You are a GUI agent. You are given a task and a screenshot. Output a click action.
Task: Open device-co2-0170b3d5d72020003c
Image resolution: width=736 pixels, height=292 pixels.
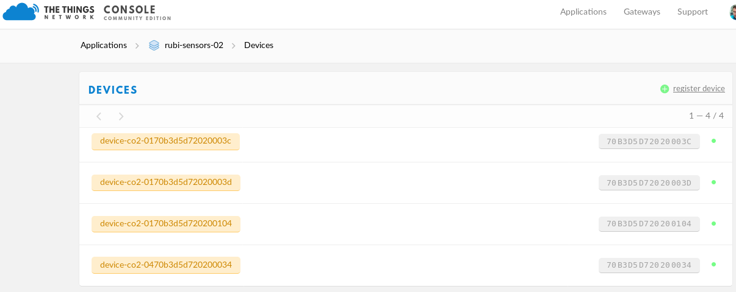tap(165, 141)
